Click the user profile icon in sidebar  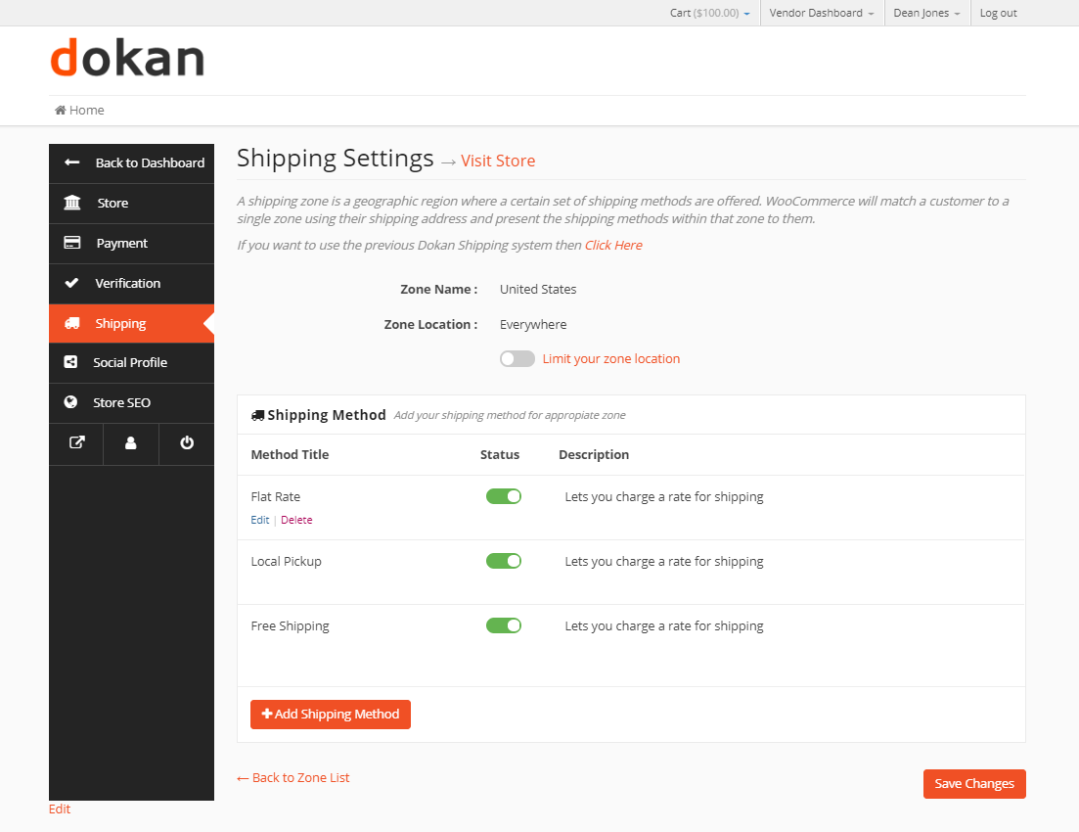[x=130, y=443]
